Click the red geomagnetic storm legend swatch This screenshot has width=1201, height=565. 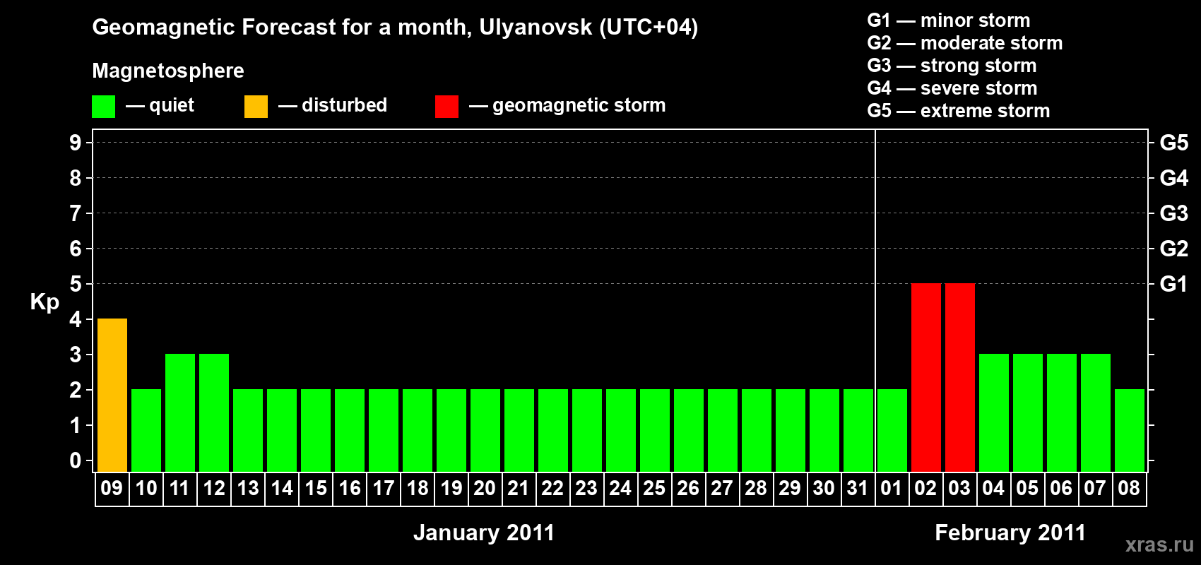pyautogui.click(x=446, y=107)
